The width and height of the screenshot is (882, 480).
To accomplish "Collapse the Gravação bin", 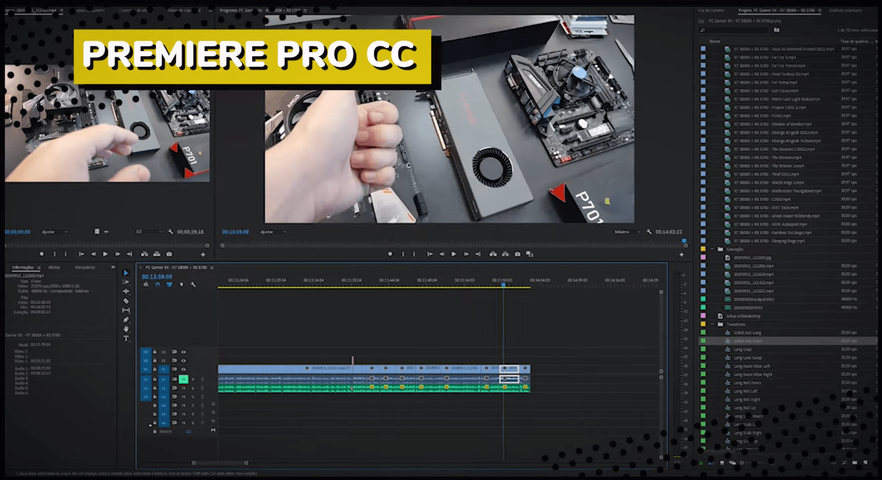I will 712,249.
